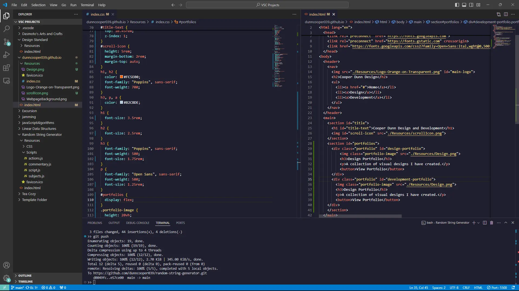This screenshot has height=291, width=519.
Task: Go back using the navigation arrow
Action: (x=173, y=5)
